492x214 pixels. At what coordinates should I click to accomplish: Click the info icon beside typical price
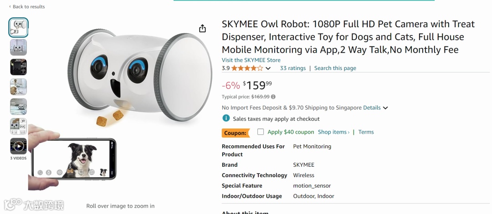point(273,97)
